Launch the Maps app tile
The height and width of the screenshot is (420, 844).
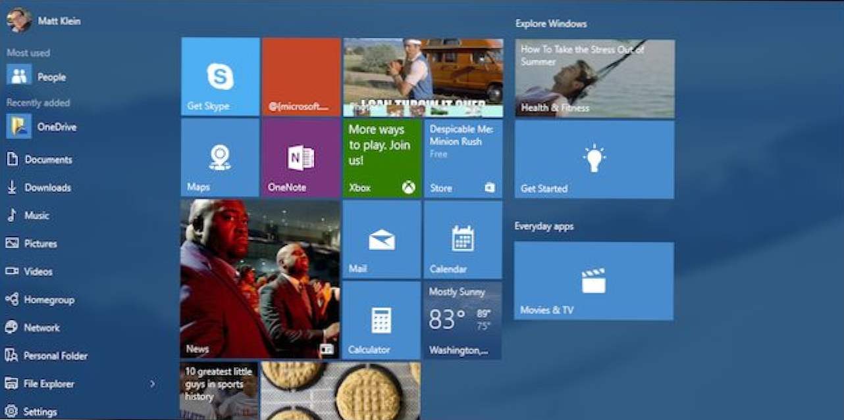coord(220,158)
